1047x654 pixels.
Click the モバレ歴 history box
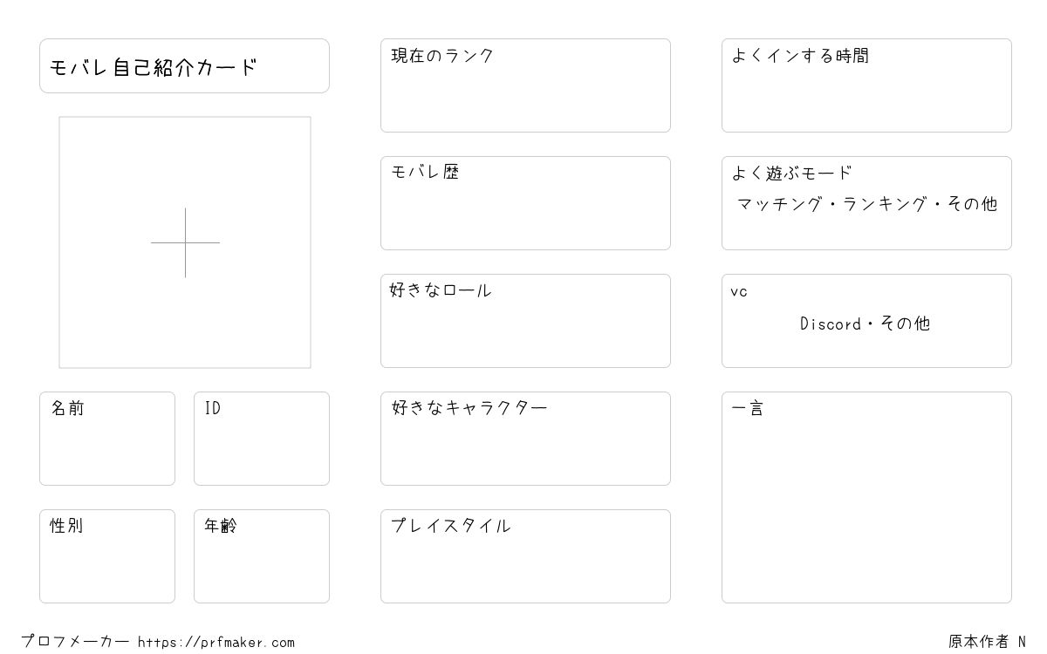pos(525,203)
